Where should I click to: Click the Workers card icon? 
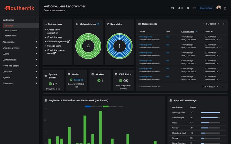(92, 74)
